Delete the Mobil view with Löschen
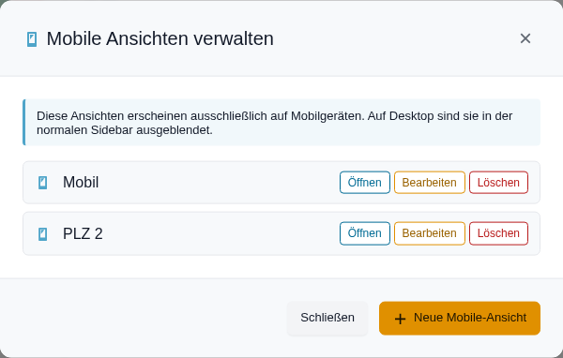The height and width of the screenshot is (358, 563). pyautogui.click(x=498, y=182)
